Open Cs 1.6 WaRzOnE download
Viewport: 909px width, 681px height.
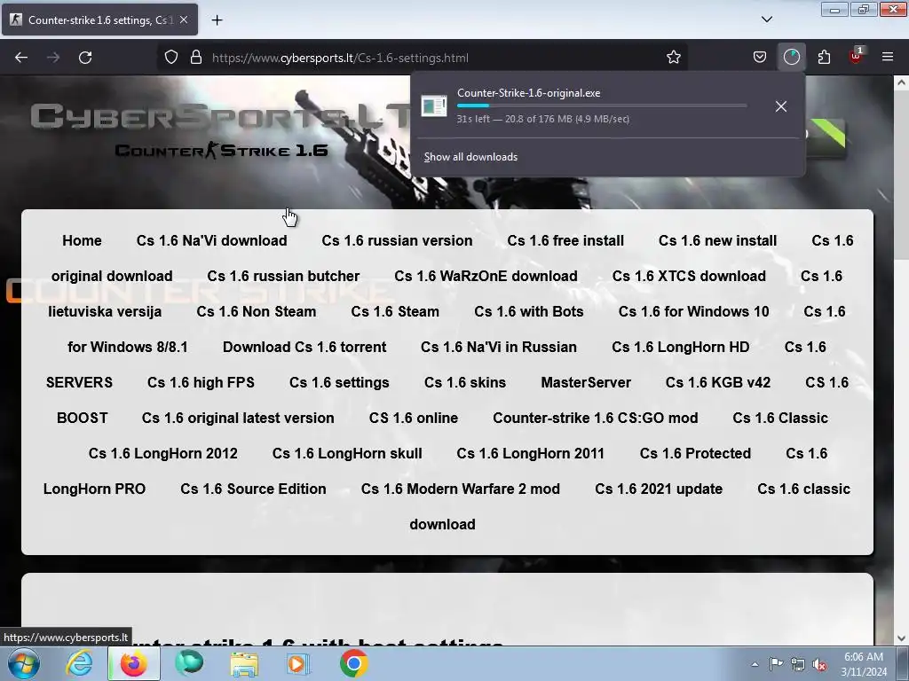point(486,277)
